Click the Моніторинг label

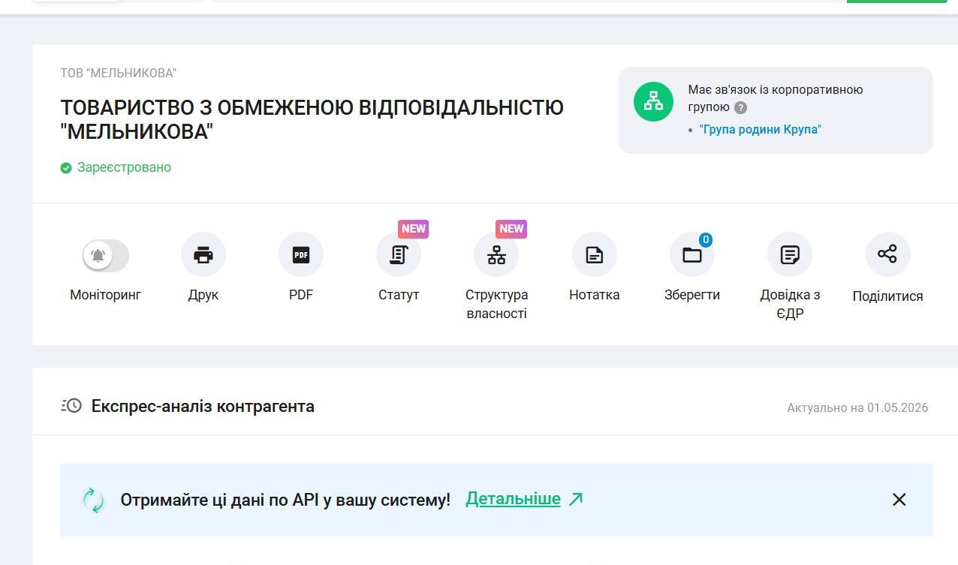[106, 295]
